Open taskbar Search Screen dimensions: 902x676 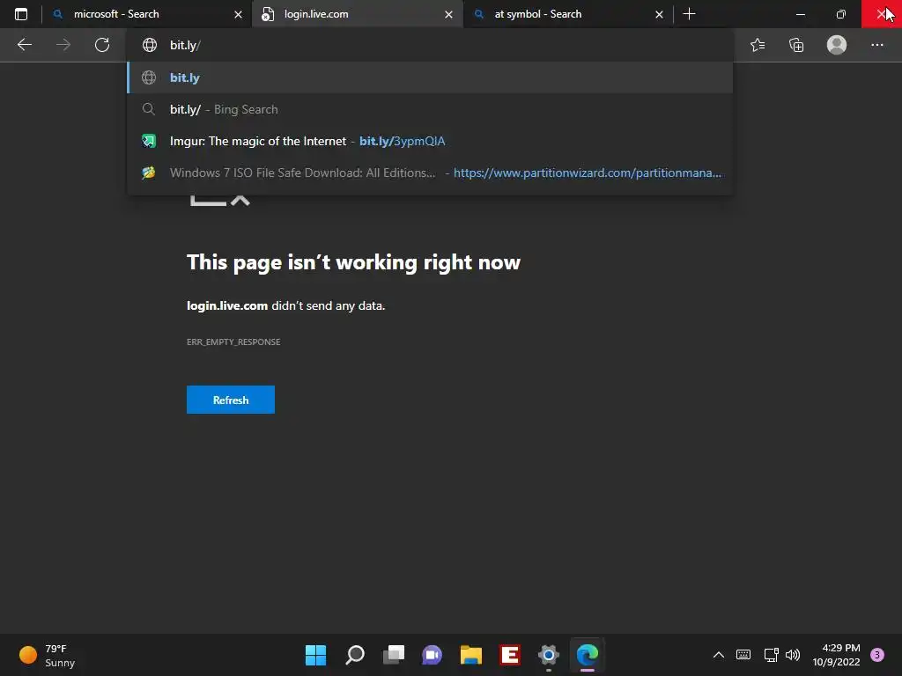pyautogui.click(x=354, y=655)
